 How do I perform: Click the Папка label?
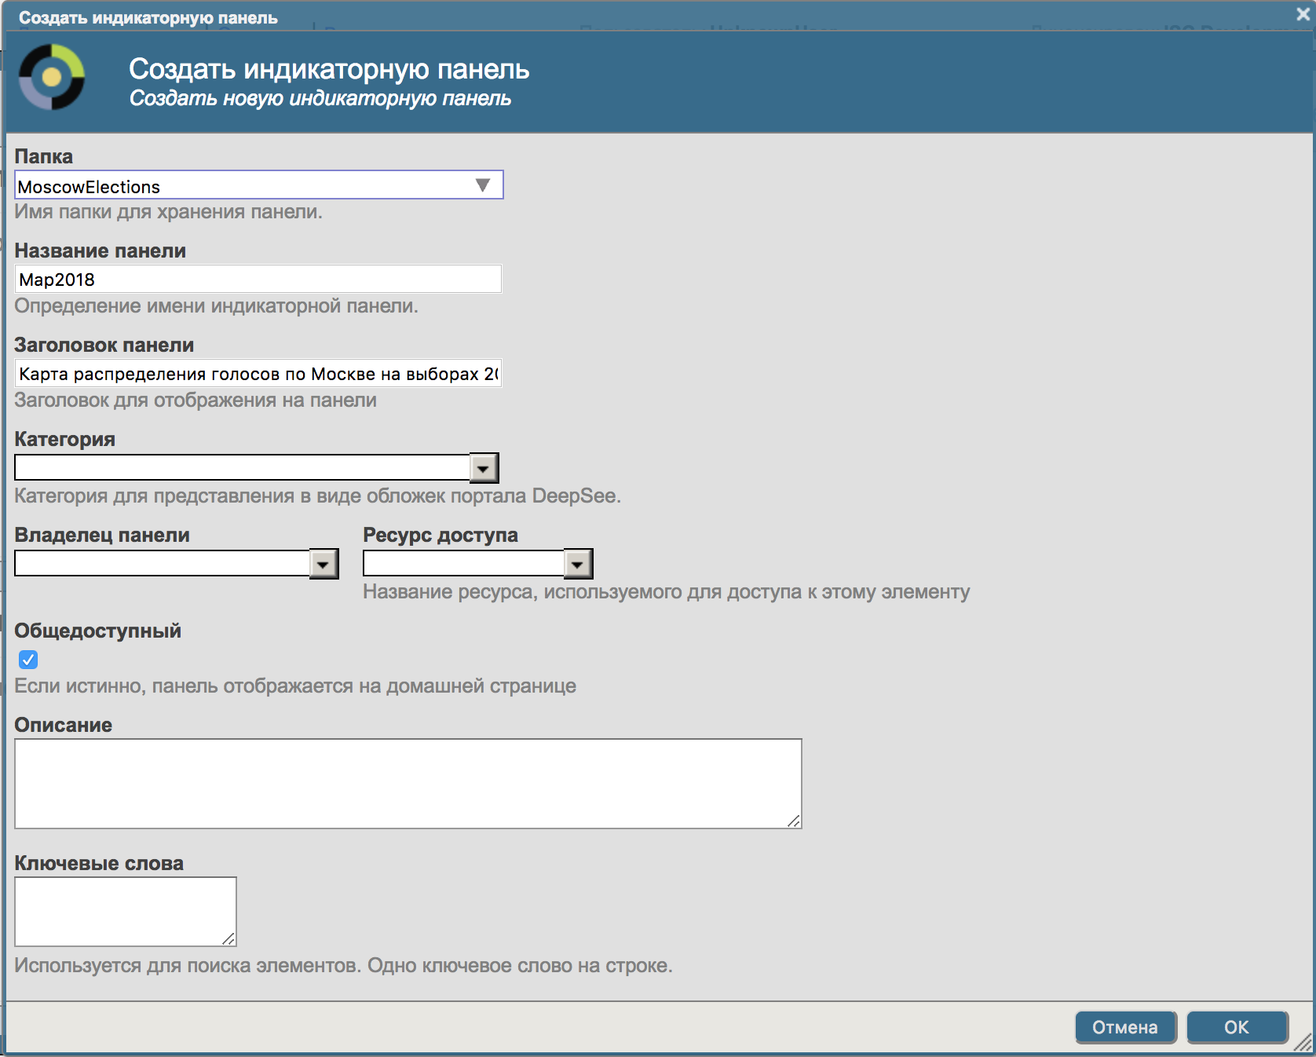(x=44, y=157)
